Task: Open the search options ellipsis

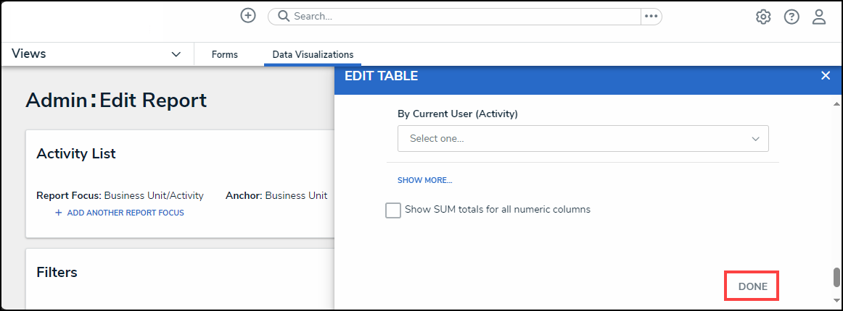Action: coord(651,16)
